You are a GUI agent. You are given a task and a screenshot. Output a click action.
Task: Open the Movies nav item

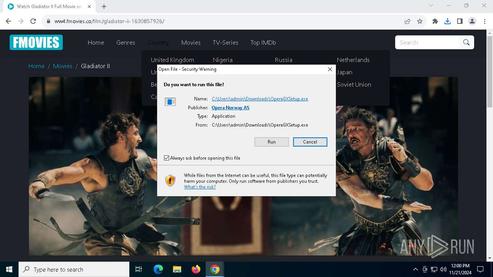pyautogui.click(x=191, y=43)
